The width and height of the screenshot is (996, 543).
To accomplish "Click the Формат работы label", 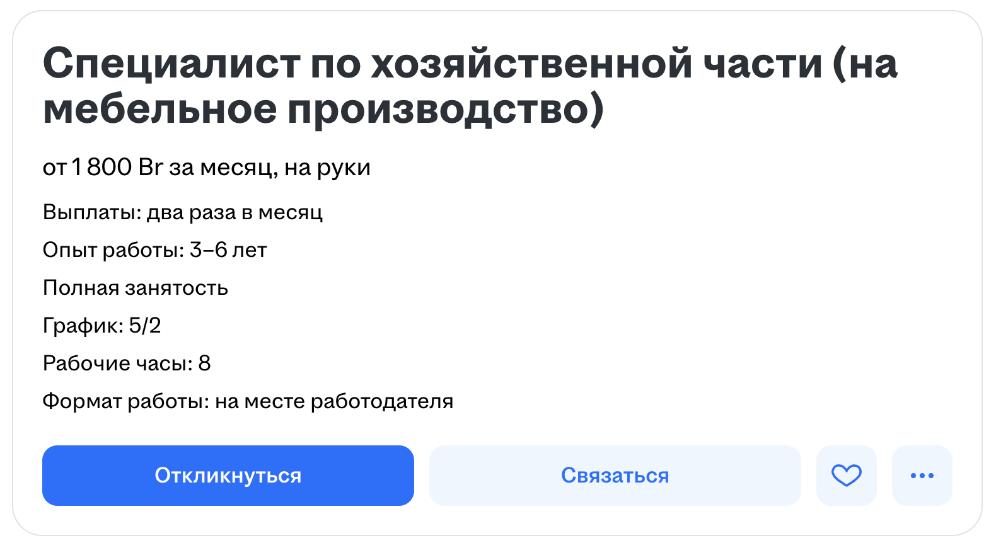I will (125, 401).
